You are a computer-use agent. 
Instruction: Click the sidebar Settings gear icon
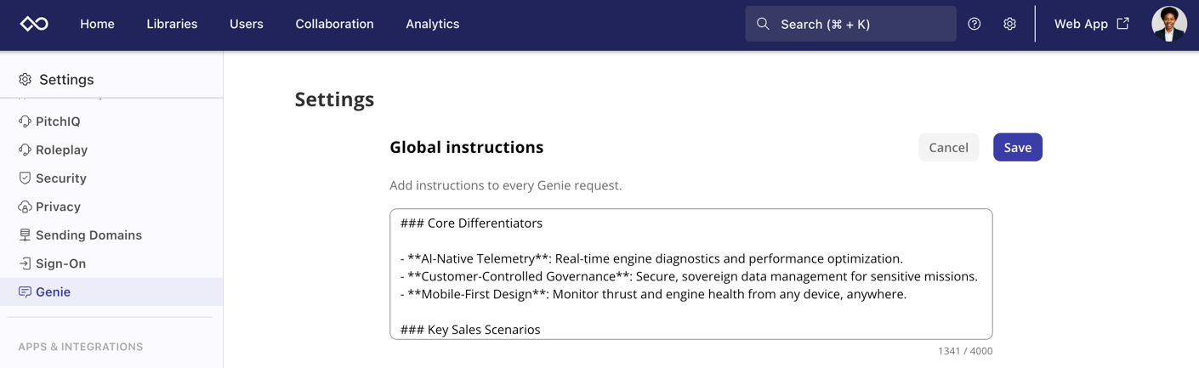point(25,79)
